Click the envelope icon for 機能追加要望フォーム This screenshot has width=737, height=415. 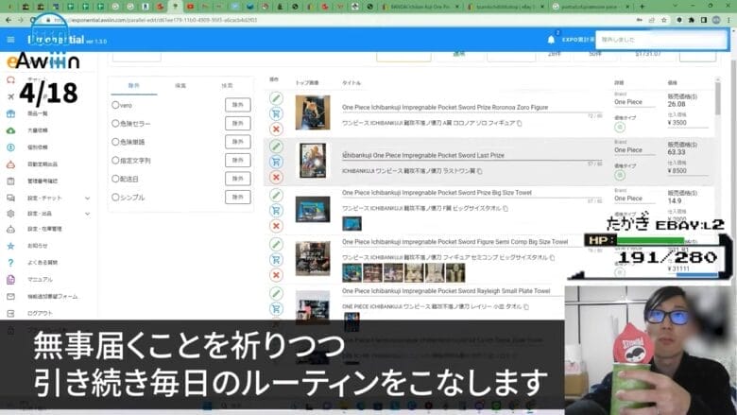pos(10,297)
